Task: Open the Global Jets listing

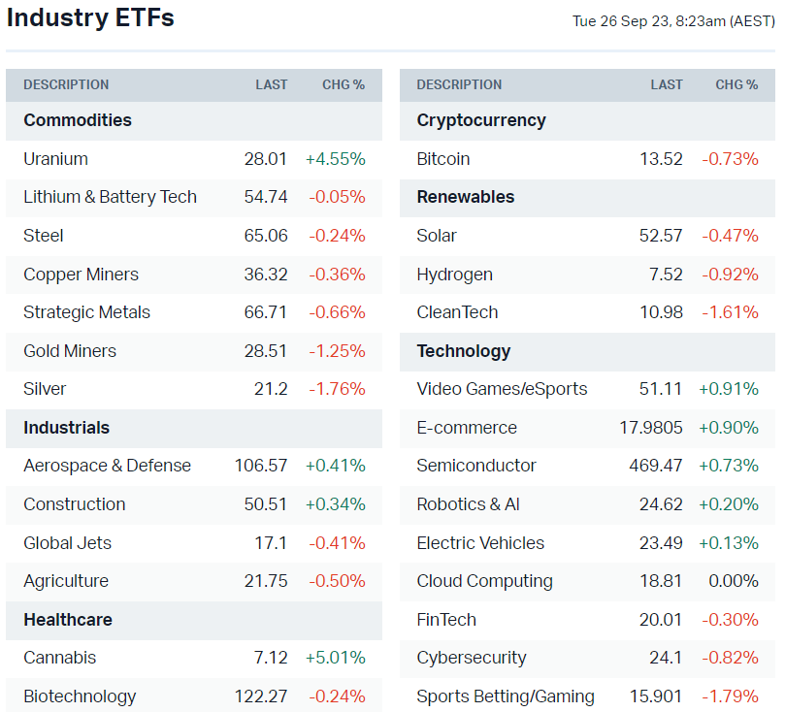Action: tap(67, 543)
